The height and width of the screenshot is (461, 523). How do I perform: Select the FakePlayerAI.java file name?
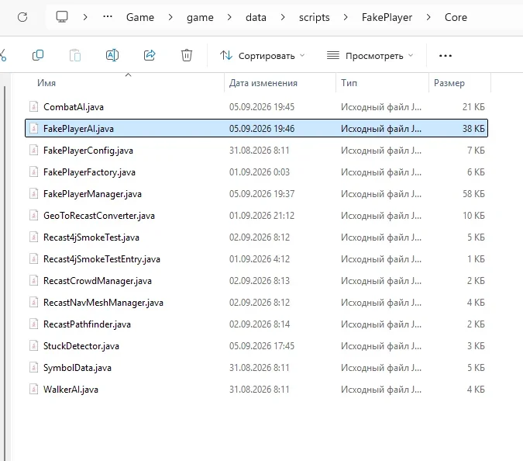tap(78, 129)
